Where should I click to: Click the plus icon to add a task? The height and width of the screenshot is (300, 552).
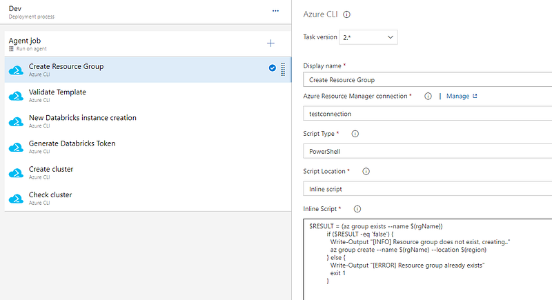pyautogui.click(x=270, y=43)
